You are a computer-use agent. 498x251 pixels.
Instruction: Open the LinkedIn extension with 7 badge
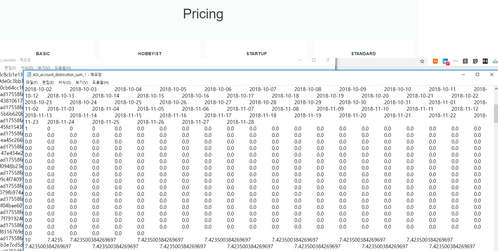click(x=445, y=61)
